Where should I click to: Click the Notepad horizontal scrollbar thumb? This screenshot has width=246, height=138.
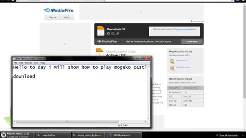click(67, 121)
